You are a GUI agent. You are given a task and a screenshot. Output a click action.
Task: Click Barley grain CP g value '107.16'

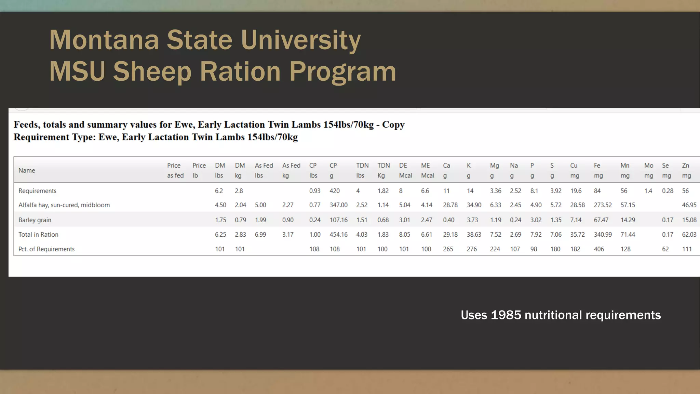[x=338, y=220]
